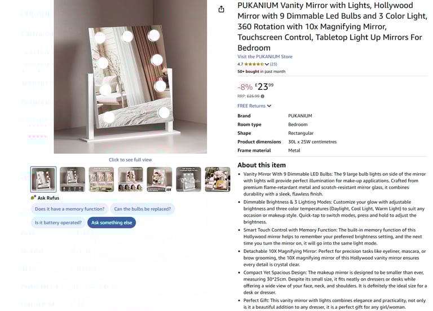Click the star rating icons
Image resolution: width=433 pixels, height=311 pixels.
point(254,64)
